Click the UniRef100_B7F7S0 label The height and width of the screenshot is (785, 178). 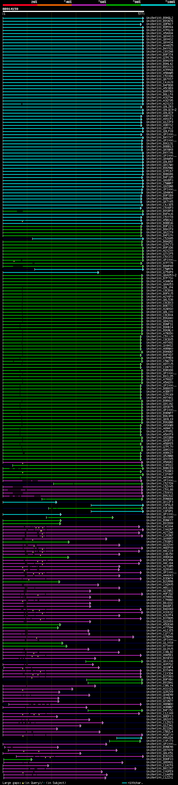point(160,278)
